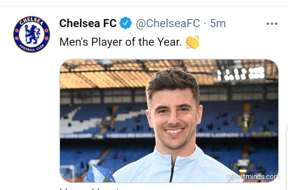Click the partially visible card at right edge
The width and height of the screenshot is (288, 190).
[286, 154]
